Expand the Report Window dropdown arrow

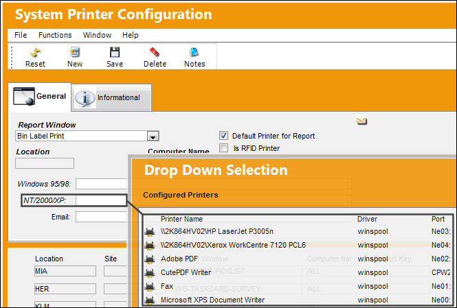click(153, 136)
